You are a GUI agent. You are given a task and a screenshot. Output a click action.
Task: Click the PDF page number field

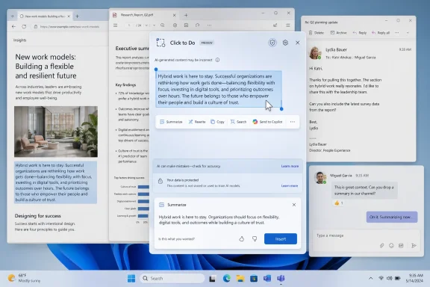point(129,25)
